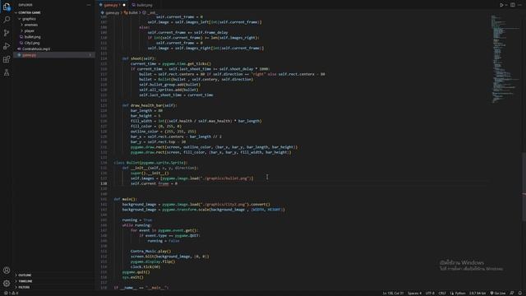The height and width of the screenshot is (296, 526).
Task: Click the outline_color value line
Action: (x=164, y=132)
